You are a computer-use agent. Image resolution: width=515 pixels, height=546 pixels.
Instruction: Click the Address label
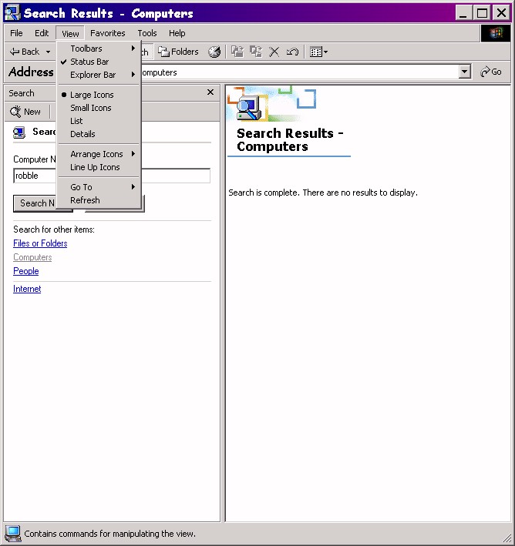pos(31,72)
